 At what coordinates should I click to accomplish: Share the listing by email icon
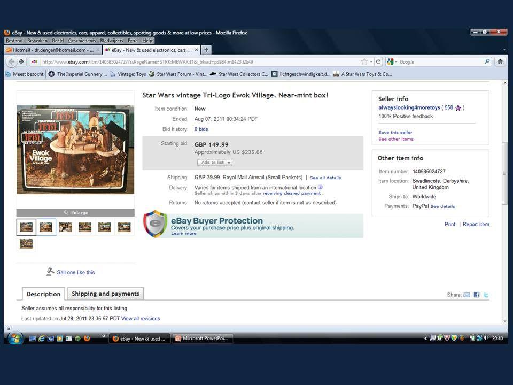tap(467, 295)
